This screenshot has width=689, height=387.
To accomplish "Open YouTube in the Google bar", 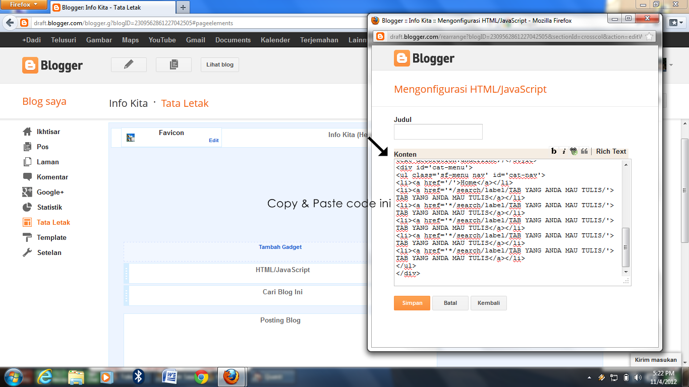I will click(x=162, y=40).
